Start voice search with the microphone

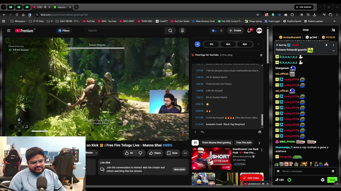pyautogui.click(x=182, y=31)
